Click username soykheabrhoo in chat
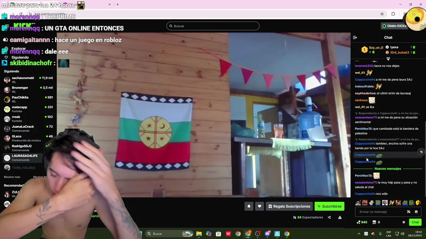Image resolution: width=426 pixels, height=239 pixels. 365,93
